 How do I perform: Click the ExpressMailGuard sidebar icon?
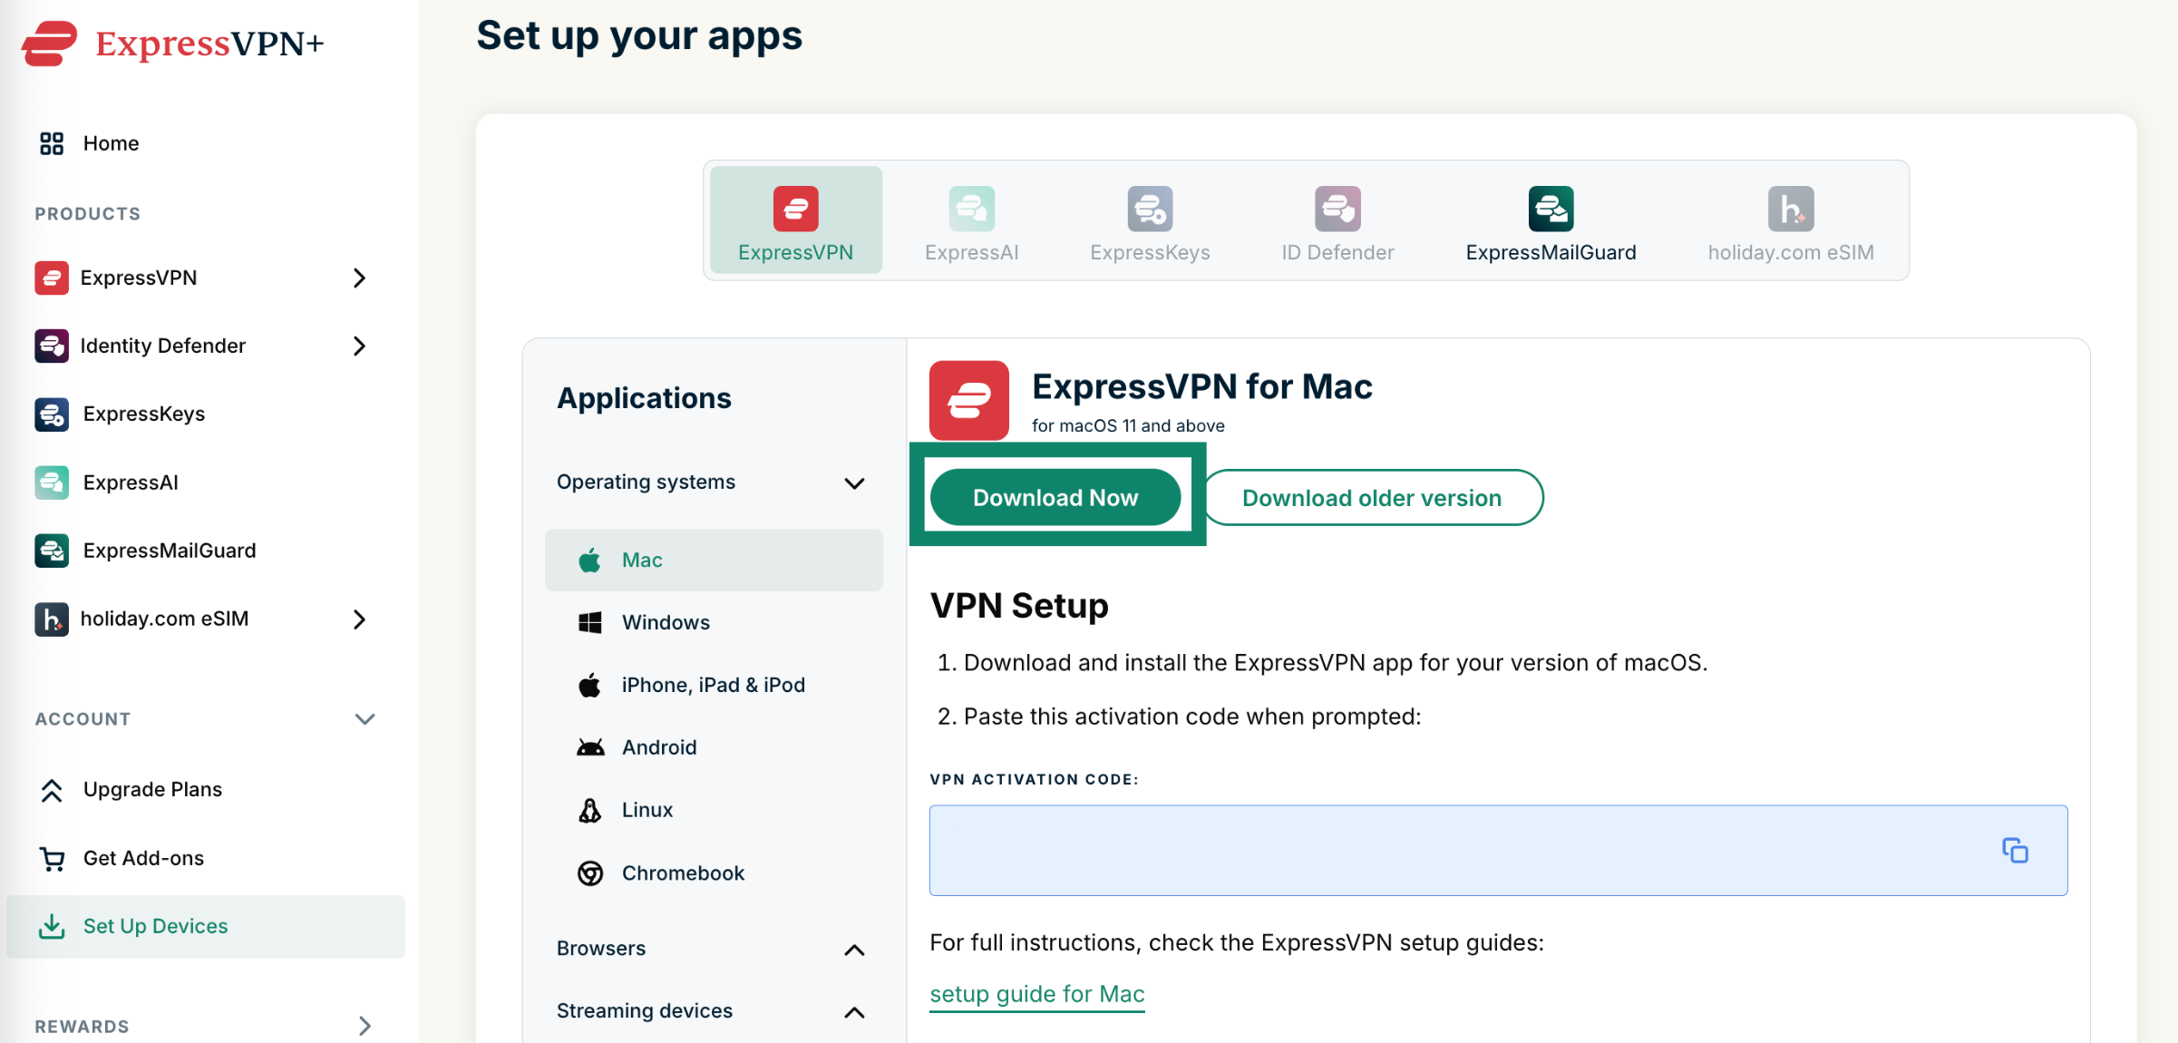(x=52, y=551)
